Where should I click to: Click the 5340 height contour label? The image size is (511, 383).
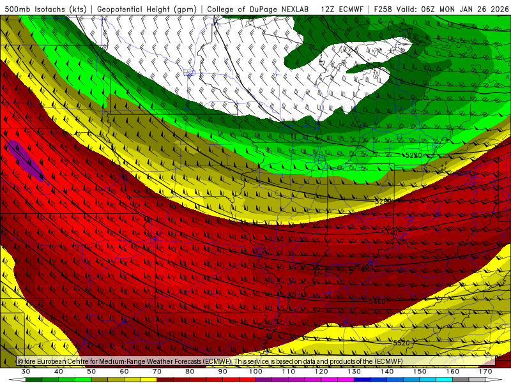coord(390,232)
